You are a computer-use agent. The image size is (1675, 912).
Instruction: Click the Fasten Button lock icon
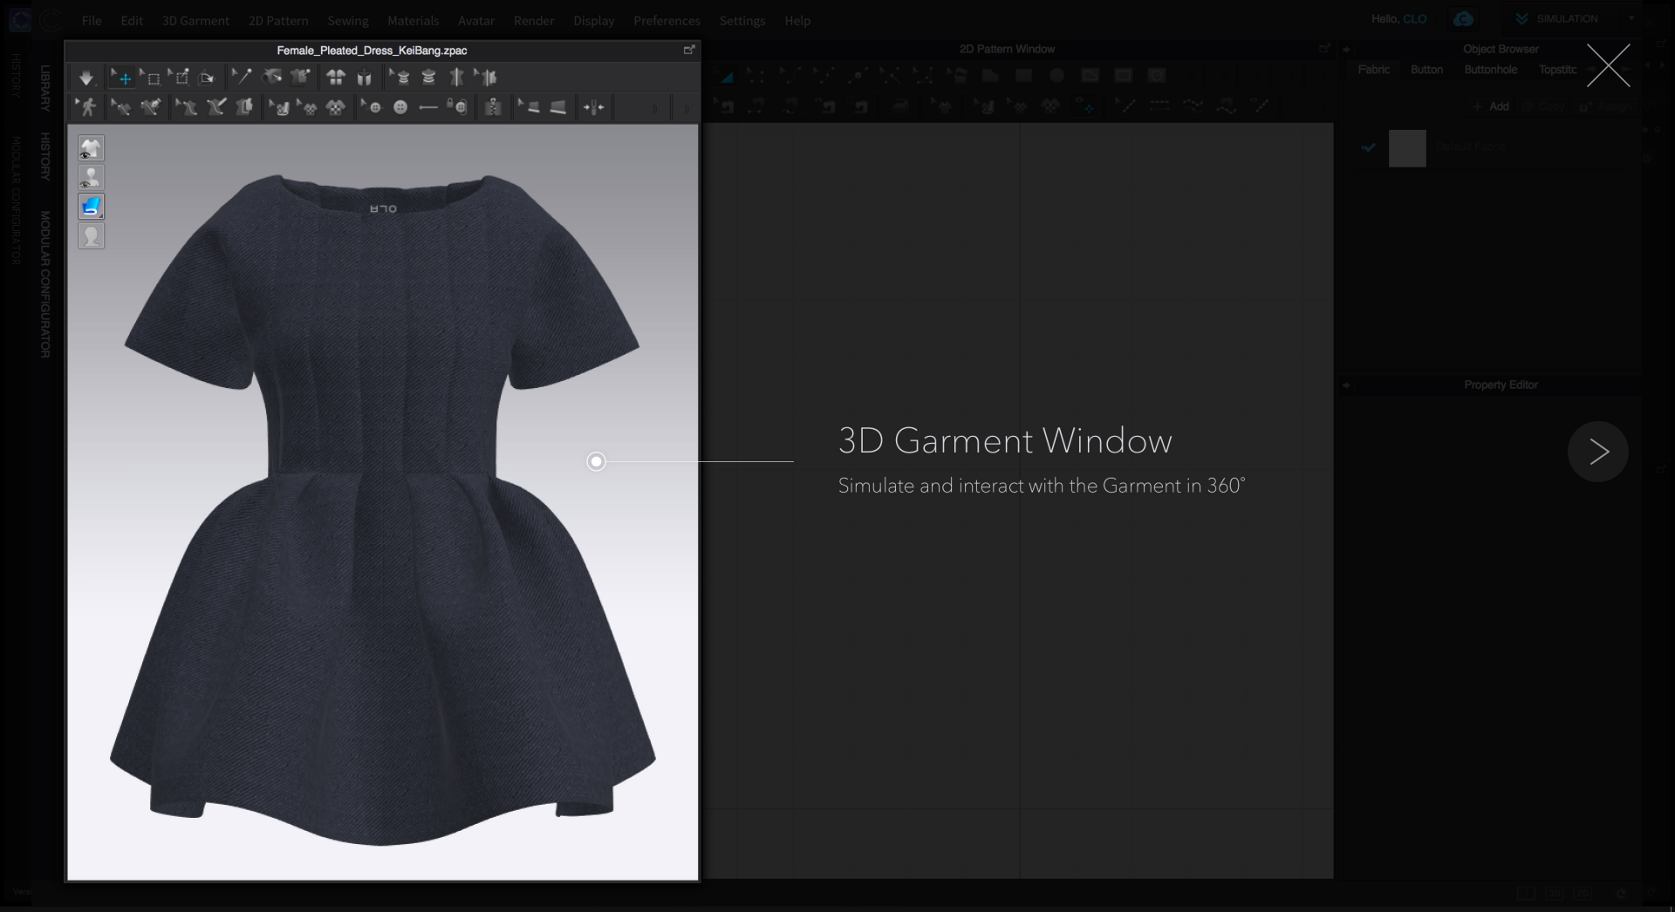[457, 107]
